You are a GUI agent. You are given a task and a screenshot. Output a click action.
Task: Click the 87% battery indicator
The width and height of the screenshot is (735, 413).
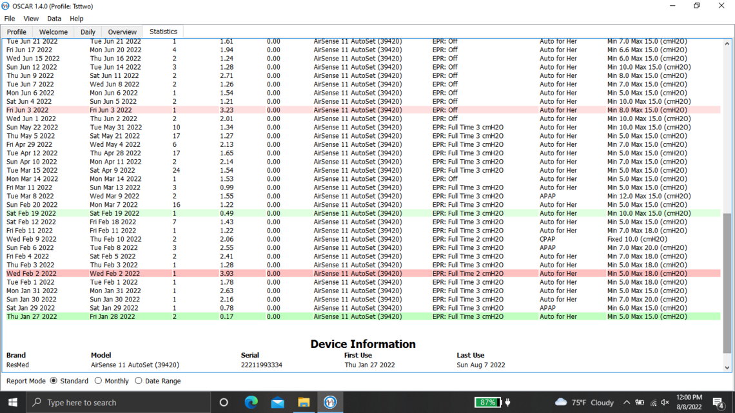pos(487,402)
